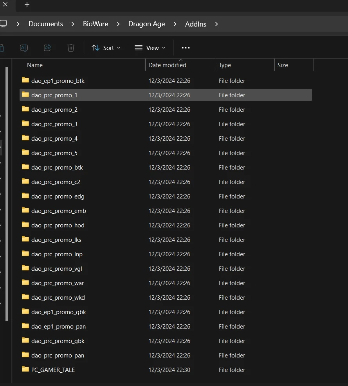Image resolution: width=348 pixels, height=386 pixels.
Task: Add a new Explorer tab with plus
Action: click(27, 5)
